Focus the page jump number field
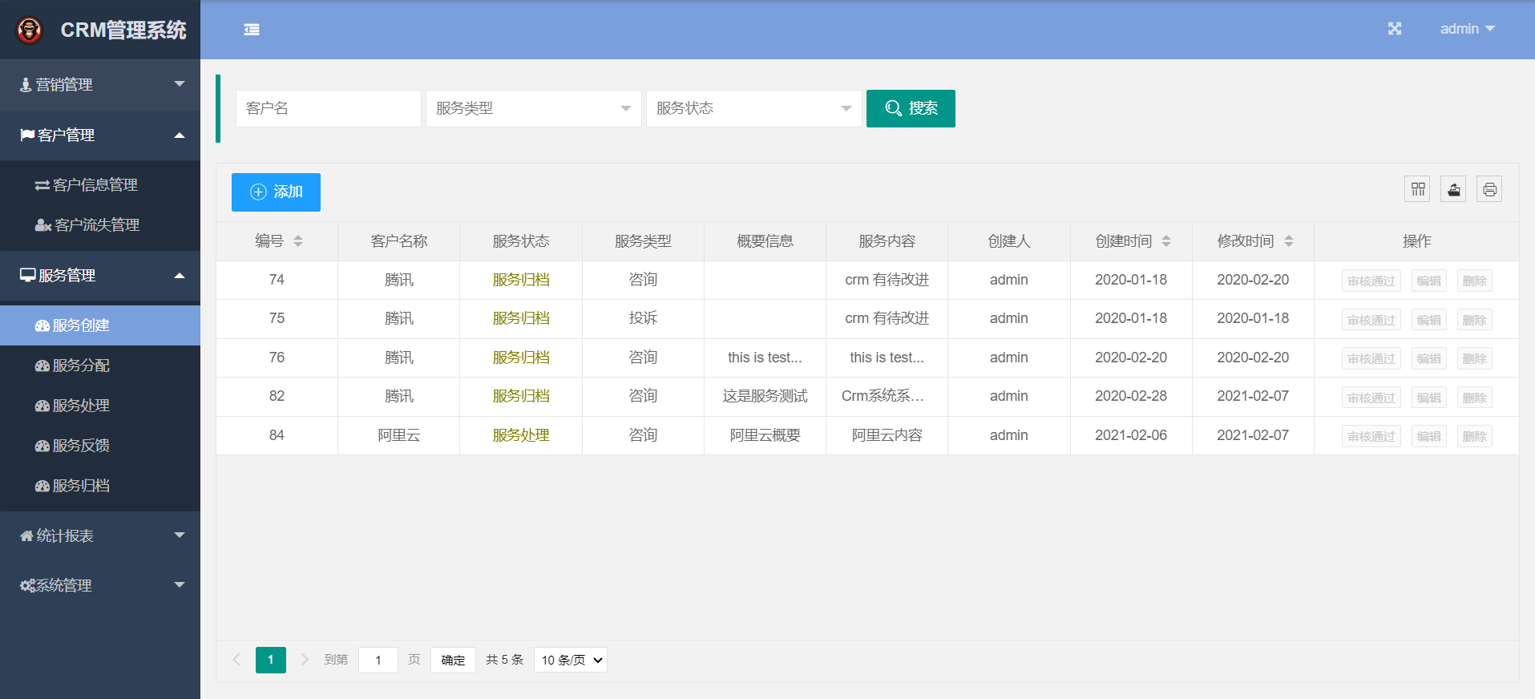Image resolution: width=1535 pixels, height=699 pixels. 378,660
